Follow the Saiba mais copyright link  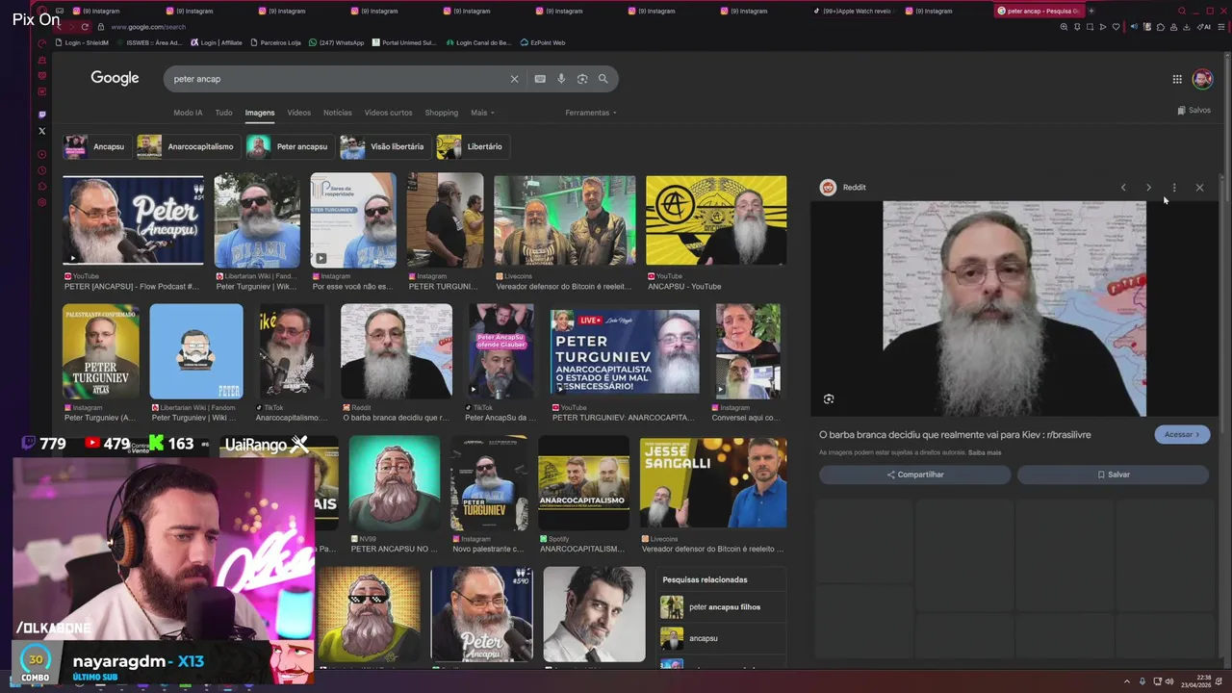pos(985,452)
